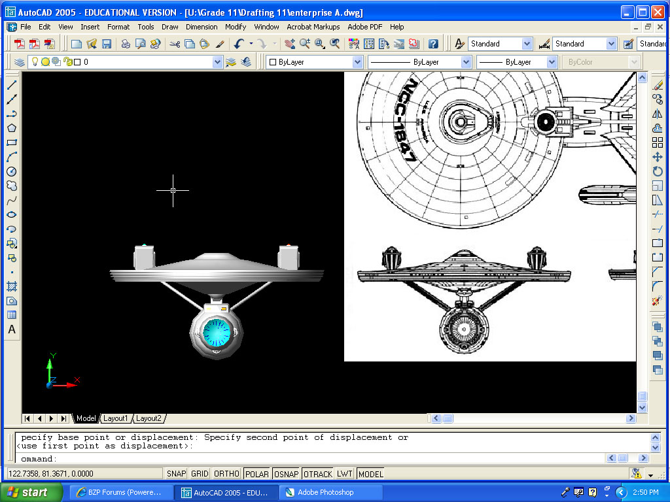Open Layer Properties Manager icon
This screenshot has height=502, width=670.
(x=19, y=62)
